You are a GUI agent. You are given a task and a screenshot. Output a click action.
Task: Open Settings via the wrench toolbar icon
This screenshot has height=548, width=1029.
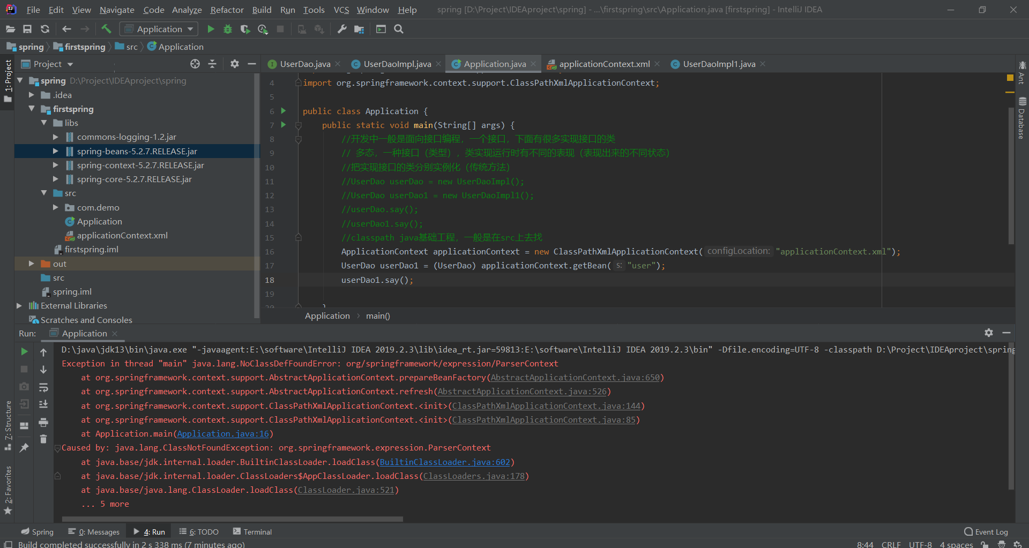(342, 29)
